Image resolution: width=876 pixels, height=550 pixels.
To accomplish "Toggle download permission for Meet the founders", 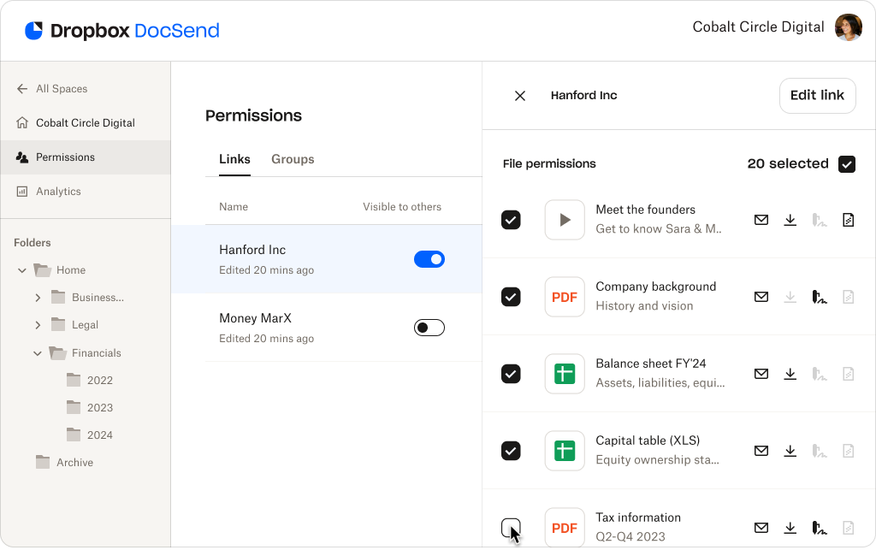I will click(x=790, y=220).
